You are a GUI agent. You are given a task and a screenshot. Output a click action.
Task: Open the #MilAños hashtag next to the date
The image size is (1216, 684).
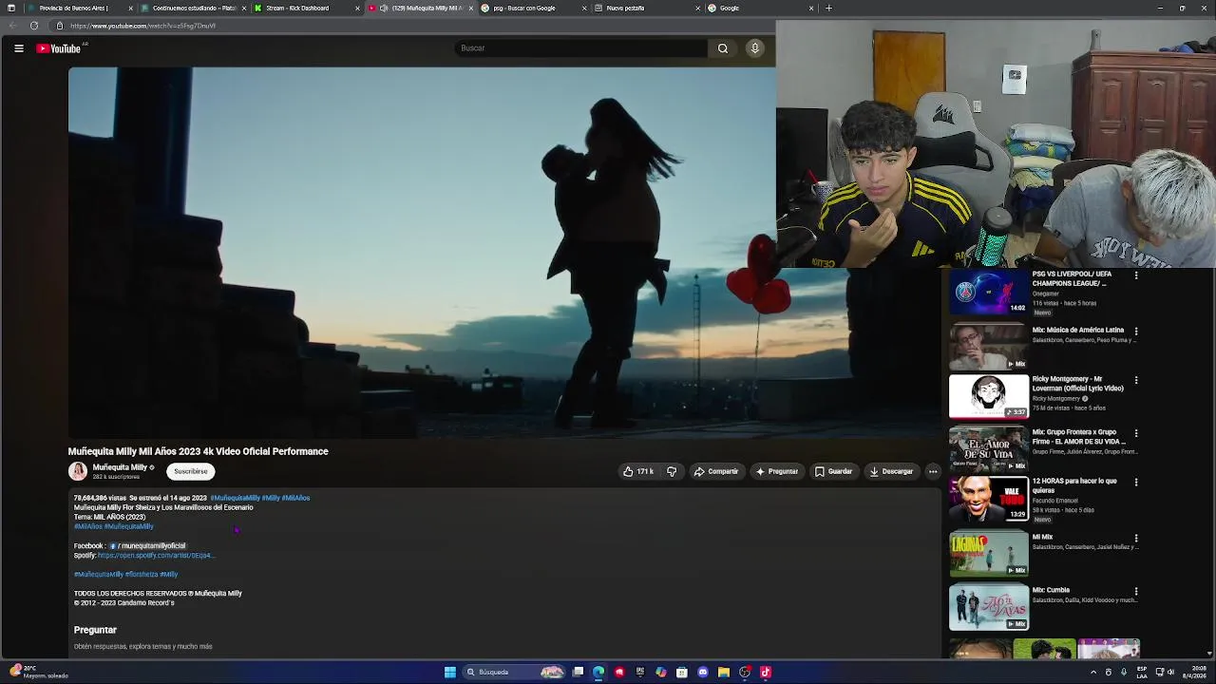295,498
